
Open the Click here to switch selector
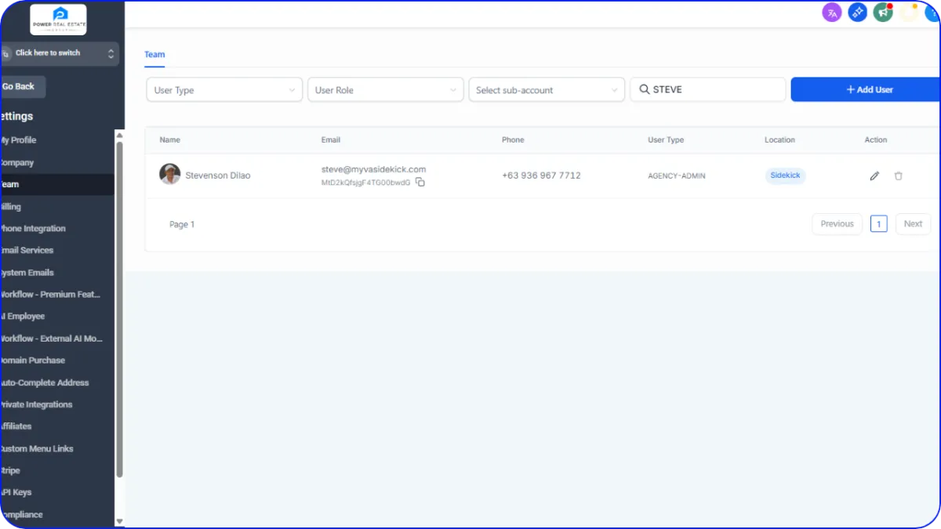click(x=60, y=53)
